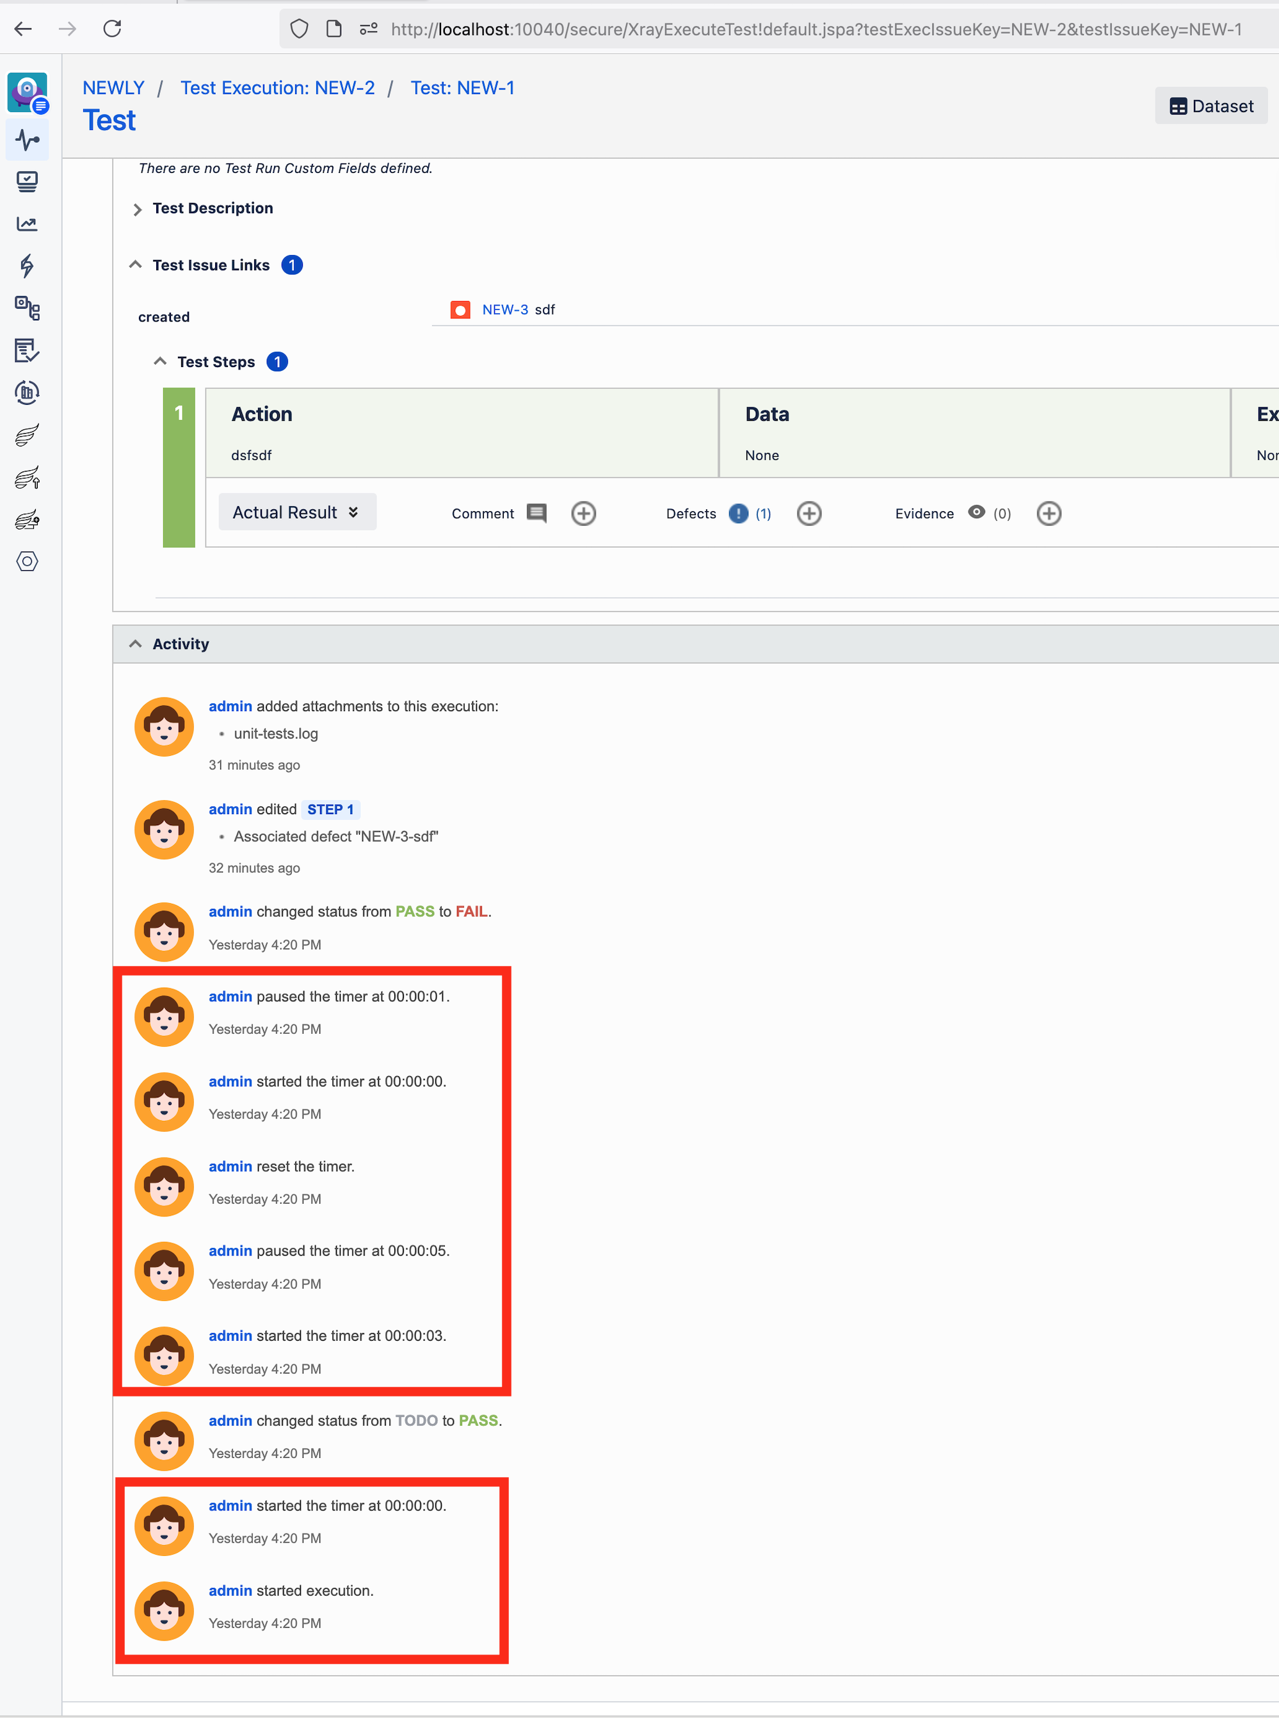Viewport: 1279px width, 1718px height.
Task: Click admin in paused timer 00:00:05 entry
Action: coord(230,1251)
